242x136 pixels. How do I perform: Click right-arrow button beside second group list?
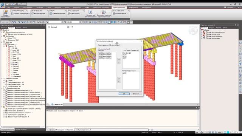click(119, 78)
